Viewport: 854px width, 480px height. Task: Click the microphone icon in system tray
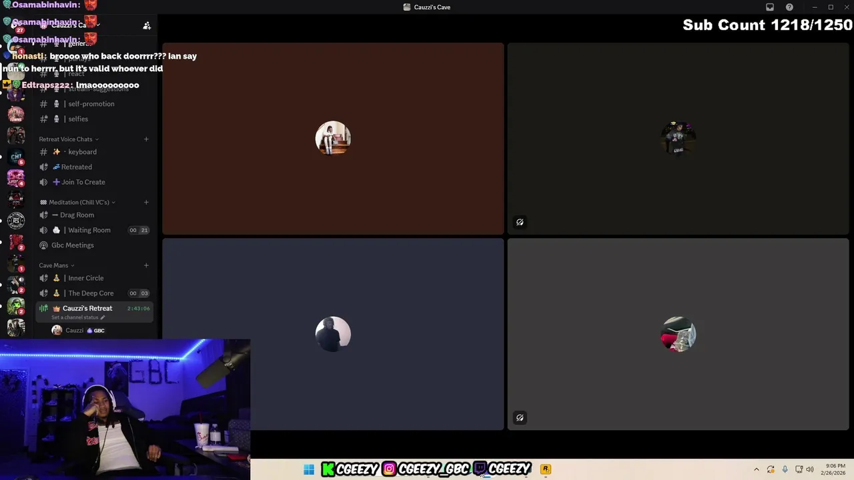point(785,469)
